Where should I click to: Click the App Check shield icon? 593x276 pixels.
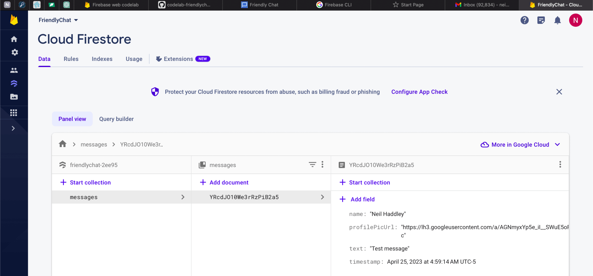(x=155, y=92)
